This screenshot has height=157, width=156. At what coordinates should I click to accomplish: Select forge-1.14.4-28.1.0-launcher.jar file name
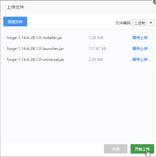(35, 49)
